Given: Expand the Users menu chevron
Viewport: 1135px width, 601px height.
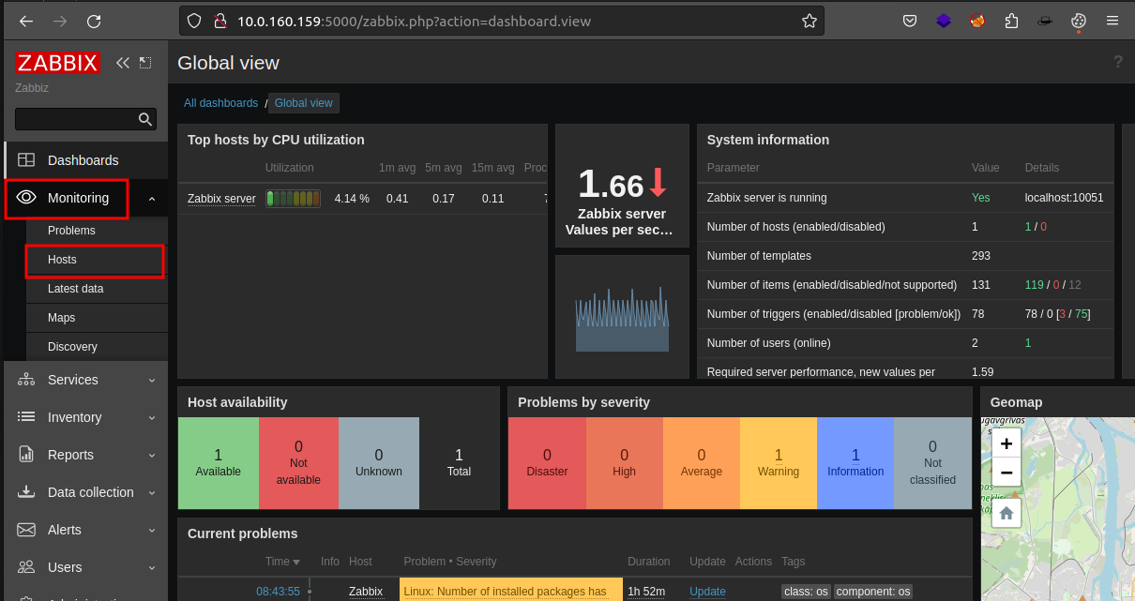Looking at the screenshot, I should click(152, 567).
